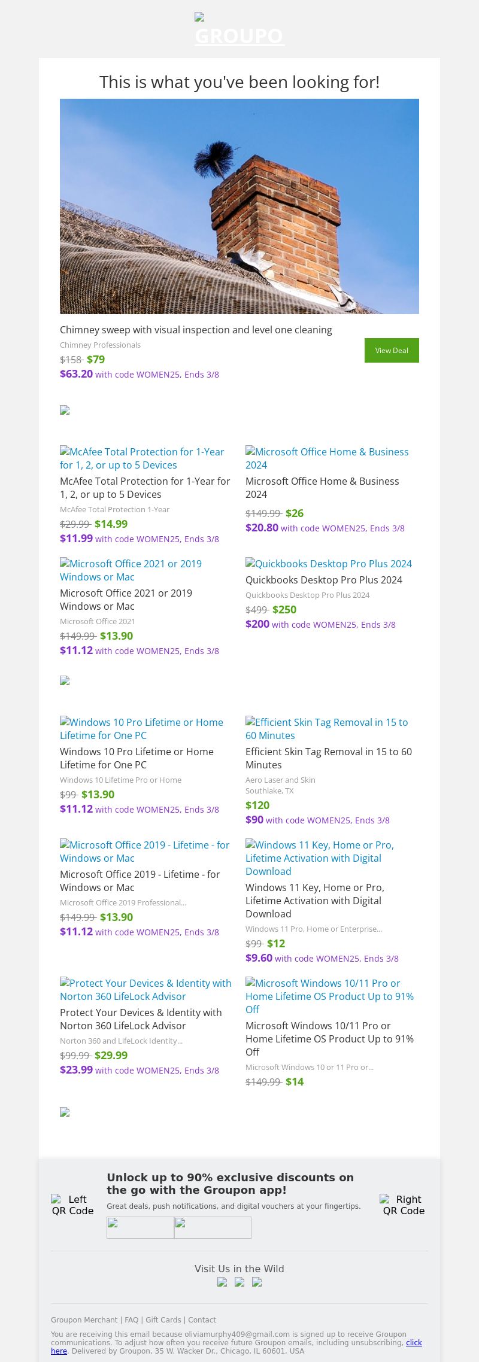Image resolution: width=479 pixels, height=1362 pixels.
Task: Open Norton 360 LifeLock Advisor deal link
Action: pyautogui.click(x=145, y=990)
